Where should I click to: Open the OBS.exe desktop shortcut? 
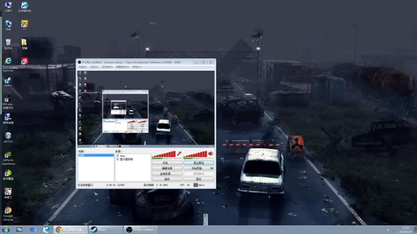(8, 102)
